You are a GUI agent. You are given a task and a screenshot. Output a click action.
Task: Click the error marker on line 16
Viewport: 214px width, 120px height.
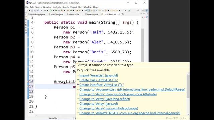28,82
